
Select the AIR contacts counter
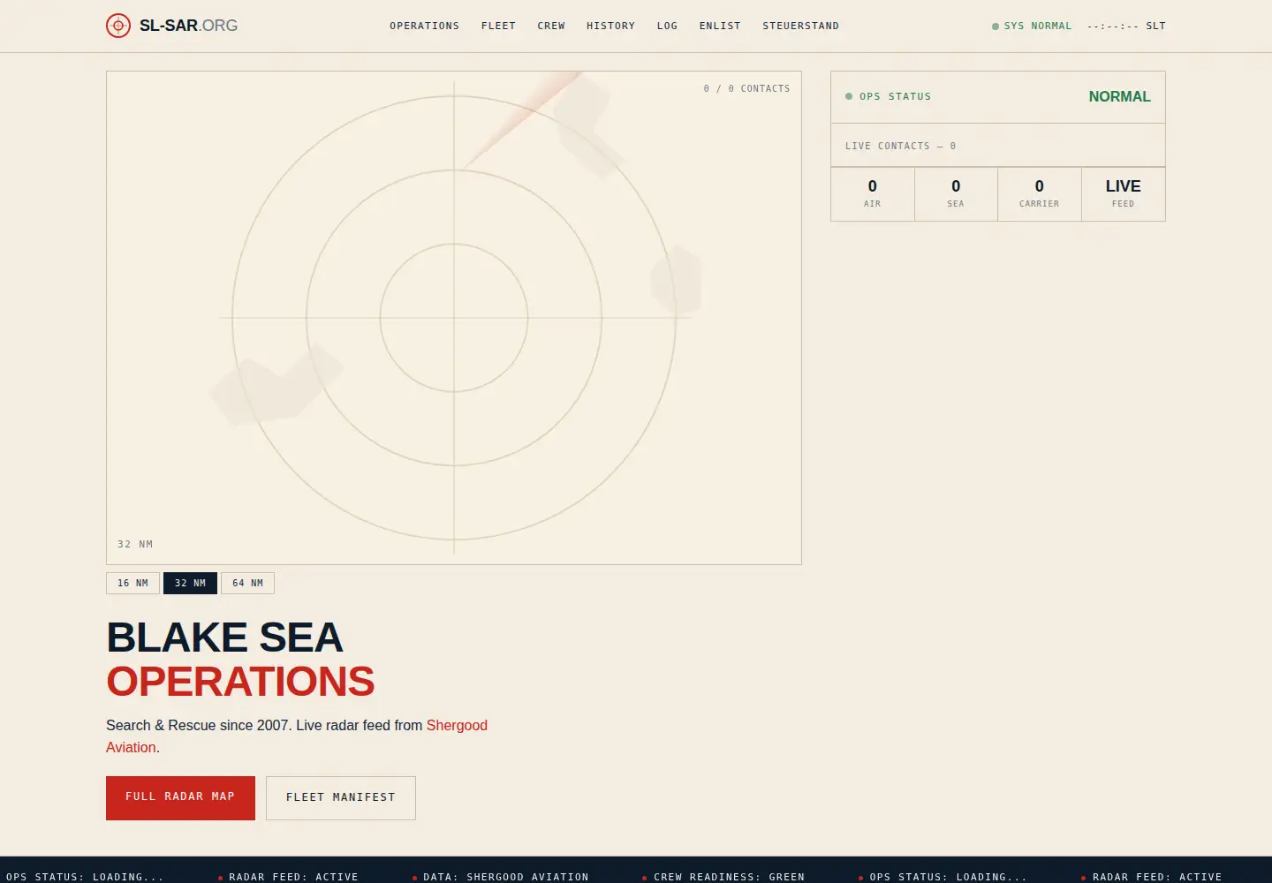point(873,194)
